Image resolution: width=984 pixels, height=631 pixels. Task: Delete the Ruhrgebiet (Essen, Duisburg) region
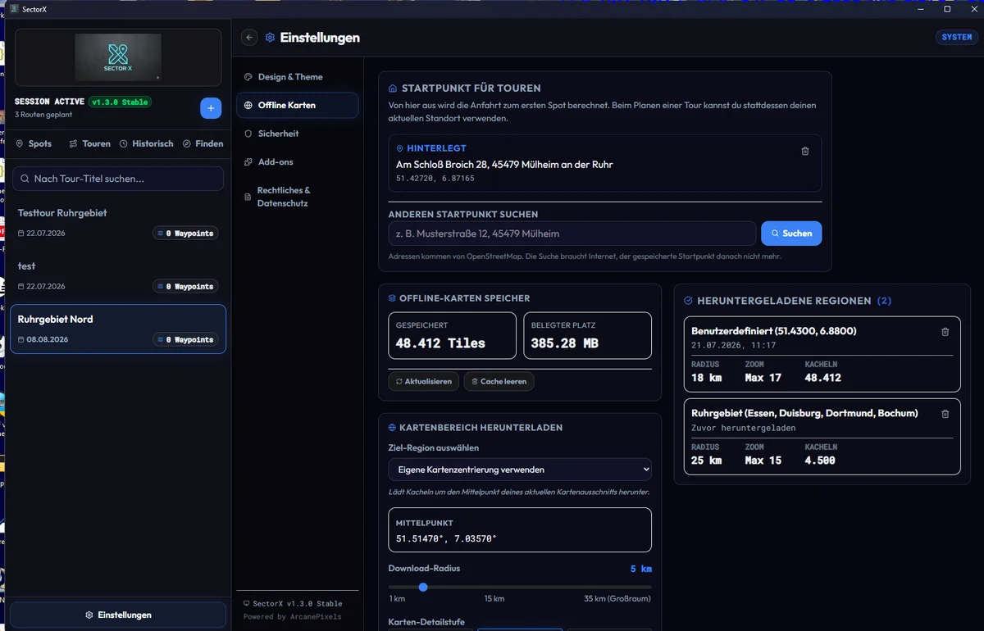click(x=945, y=414)
